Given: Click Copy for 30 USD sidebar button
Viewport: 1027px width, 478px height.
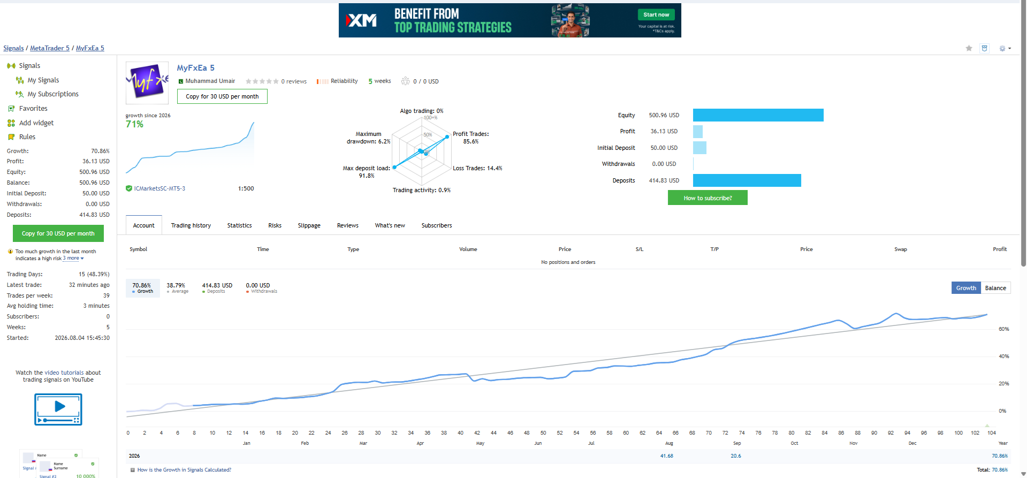Looking at the screenshot, I should coord(58,233).
